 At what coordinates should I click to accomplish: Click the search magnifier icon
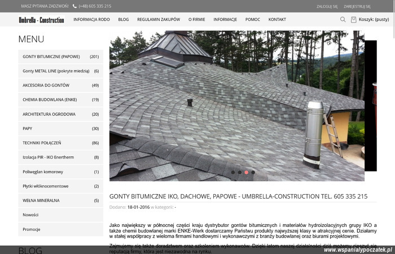pos(343,19)
